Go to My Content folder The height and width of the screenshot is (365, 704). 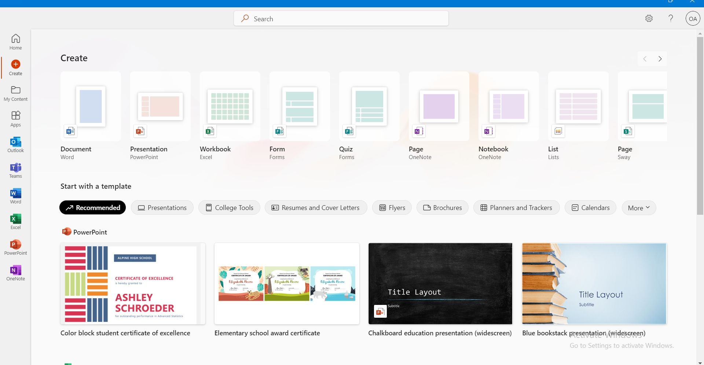[15, 93]
